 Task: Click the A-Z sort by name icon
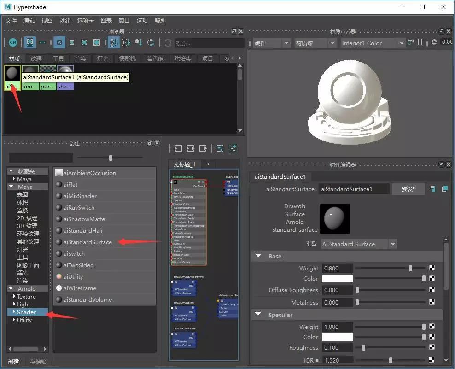pyautogui.click(x=113, y=42)
